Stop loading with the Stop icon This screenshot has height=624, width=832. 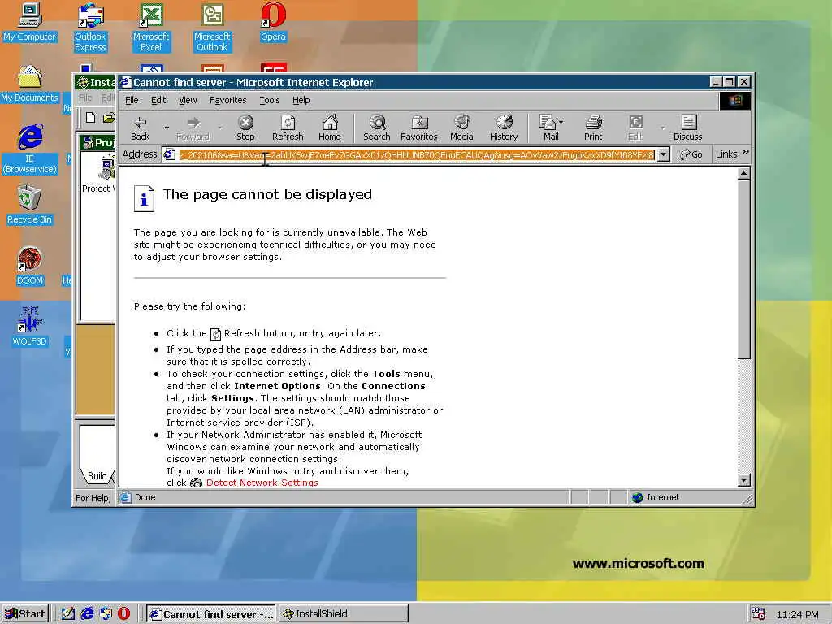pyautogui.click(x=245, y=128)
